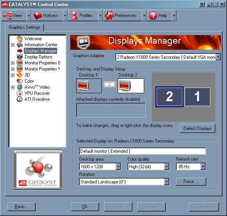Click the Display Options icon

pos(20,57)
